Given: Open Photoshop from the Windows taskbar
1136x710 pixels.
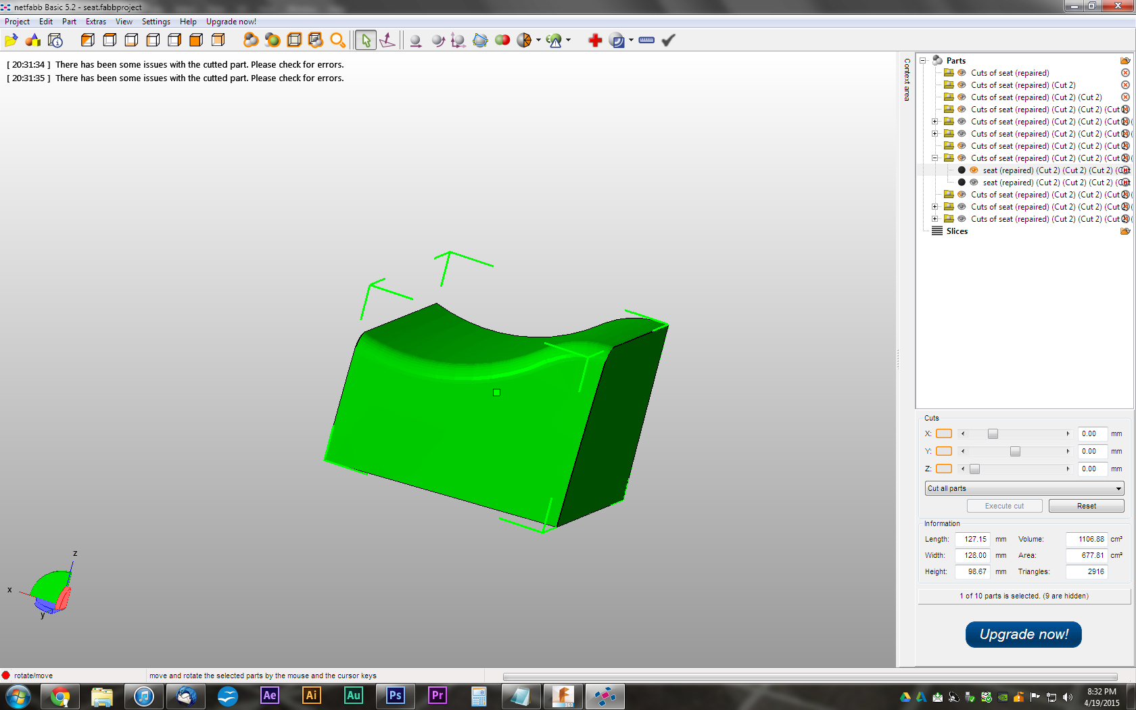Looking at the screenshot, I should pyautogui.click(x=396, y=696).
